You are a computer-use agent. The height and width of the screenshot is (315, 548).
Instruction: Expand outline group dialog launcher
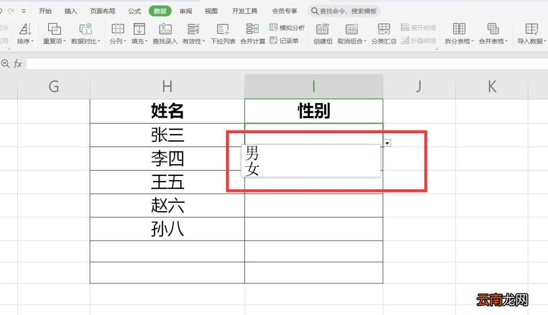point(436,49)
